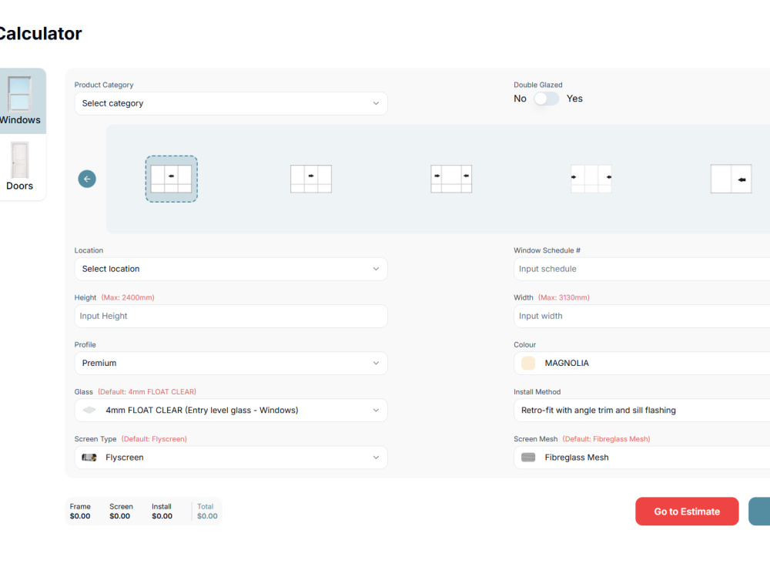Image resolution: width=770 pixels, height=577 pixels.
Task: Click the teal button beside Go to Estimate
Action: [x=759, y=512]
